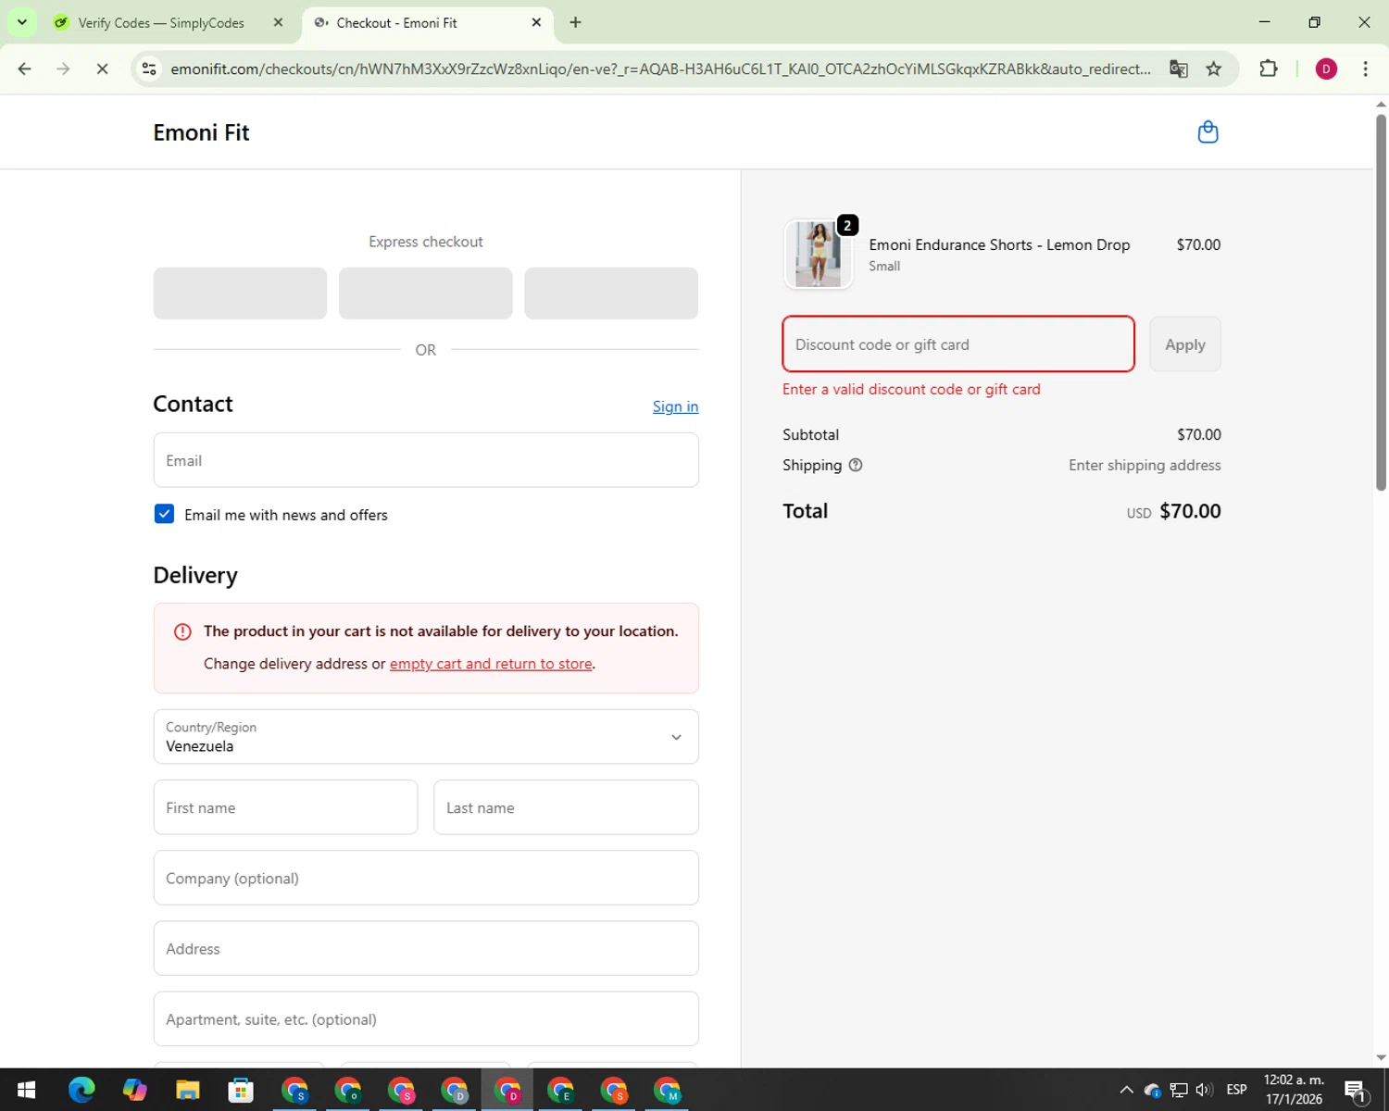Open Chrome profile O taskbar icon
The width and height of the screenshot is (1389, 1111).
tap(348, 1090)
